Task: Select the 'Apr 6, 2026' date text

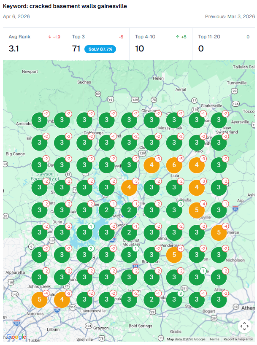Action: click(x=16, y=16)
